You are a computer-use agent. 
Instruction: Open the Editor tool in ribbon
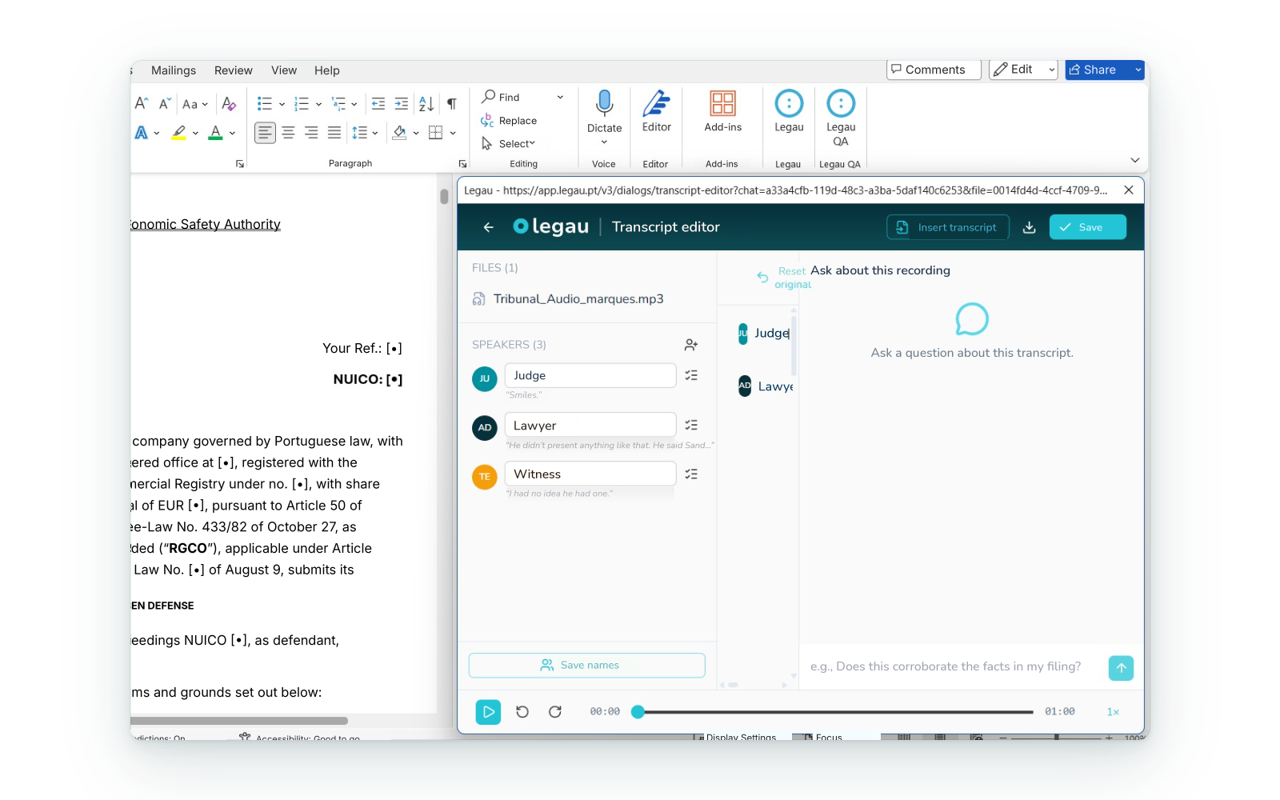click(656, 111)
